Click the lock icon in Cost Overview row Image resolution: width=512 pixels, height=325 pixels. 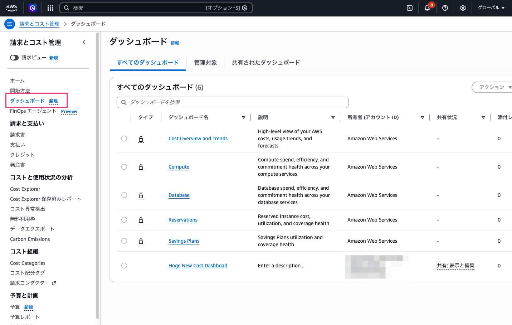coord(141,139)
